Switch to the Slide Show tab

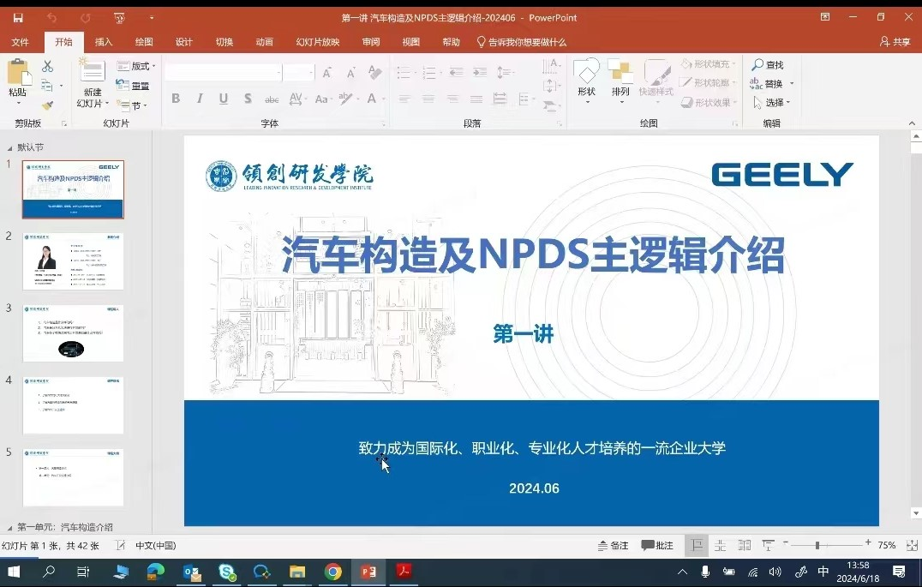(318, 42)
